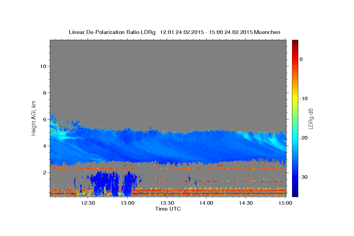Click the "14:00" time tick label
The width and height of the screenshot is (354, 236).
coord(206,203)
